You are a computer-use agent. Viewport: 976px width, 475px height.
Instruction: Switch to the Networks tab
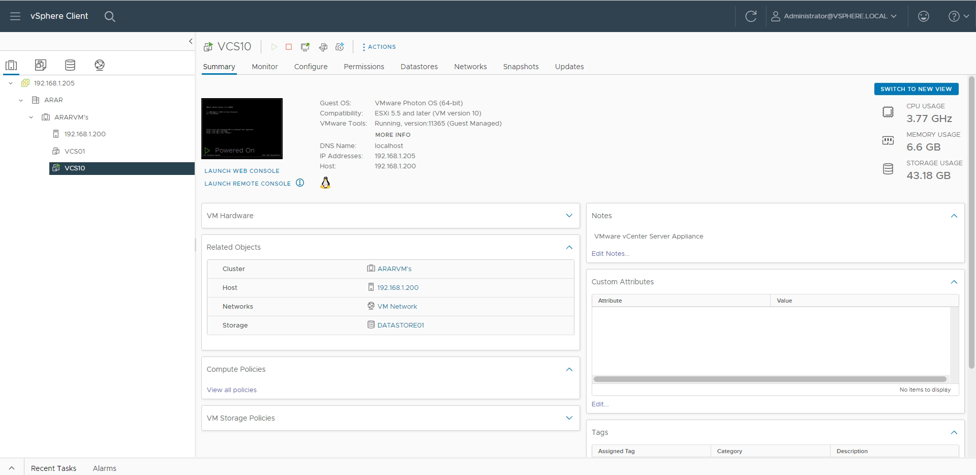(471, 67)
